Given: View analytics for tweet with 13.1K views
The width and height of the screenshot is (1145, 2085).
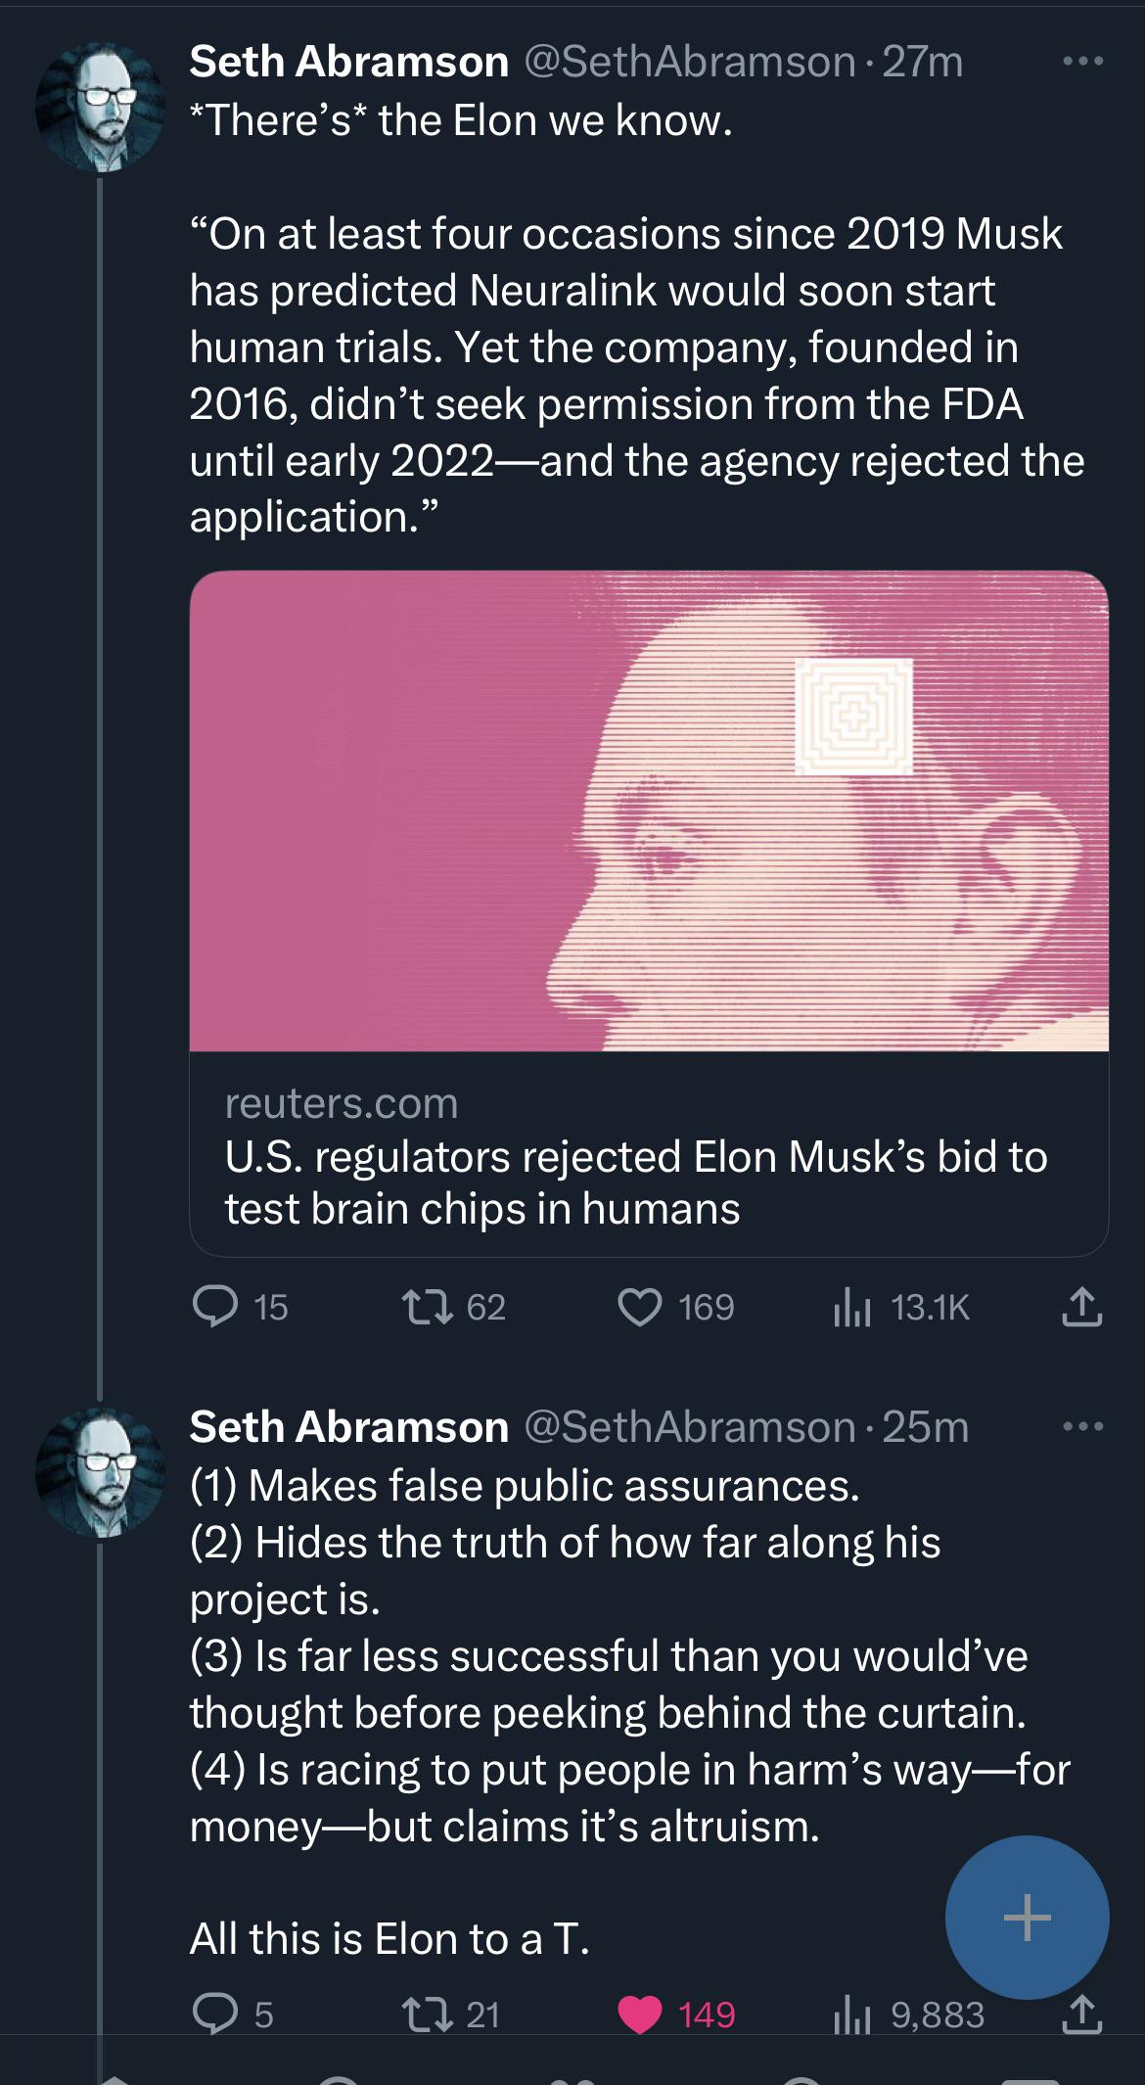Looking at the screenshot, I should tap(851, 1307).
